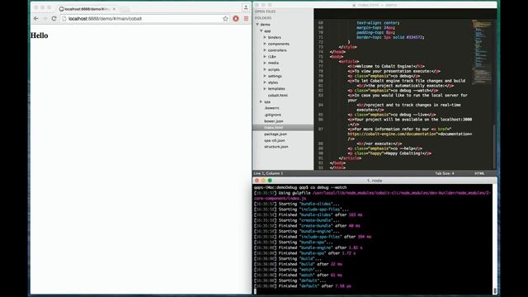The width and height of the screenshot is (528, 297).
Task: Click code line 77 Welcome to Cobalt Engine
Action: coord(386,66)
